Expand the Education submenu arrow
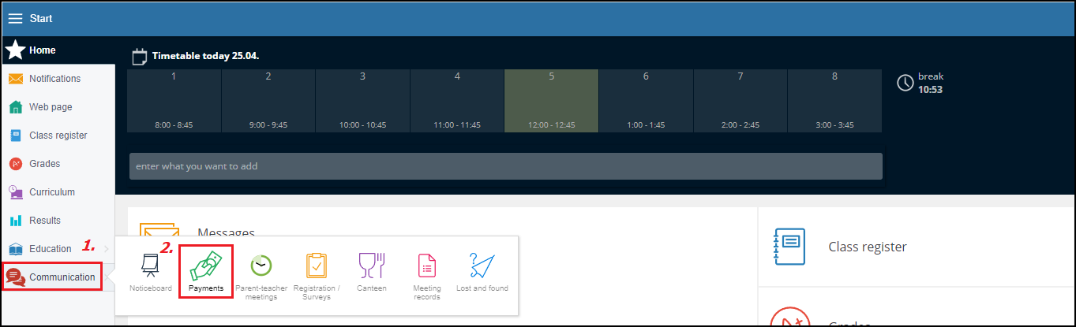1076x327 pixels. click(x=107, y=249)
